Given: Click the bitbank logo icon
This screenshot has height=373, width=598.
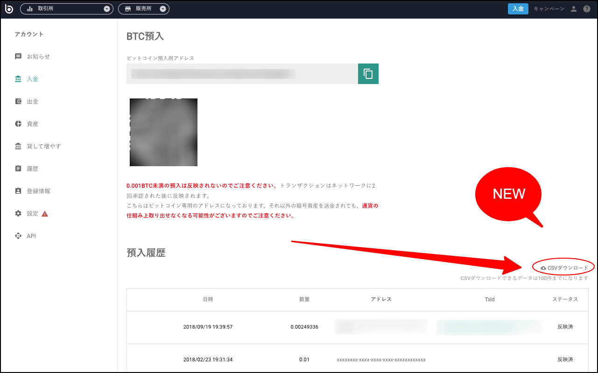Looking at the screenshot, I should point(9,9).
